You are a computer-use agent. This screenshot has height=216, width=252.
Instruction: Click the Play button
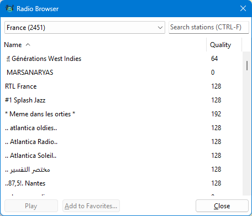click(x=31, y=206)
